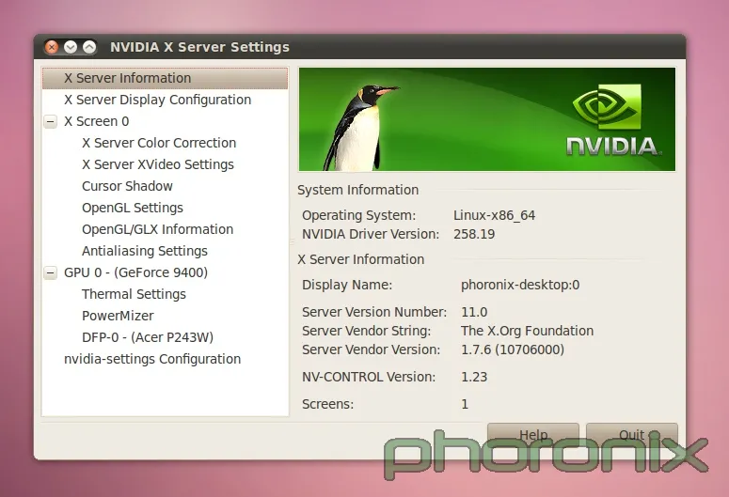Click the Operating System label
The width and height of the screenshot is (729, 497).
pyautogui.click(x=359, y=215)
